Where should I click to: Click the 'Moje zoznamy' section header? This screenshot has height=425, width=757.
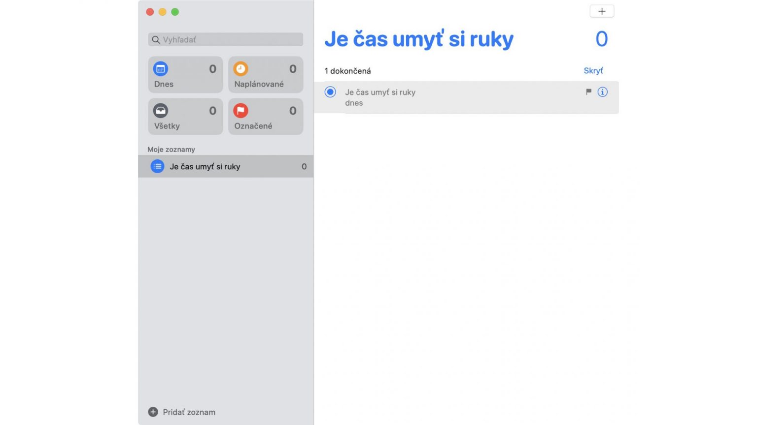[171, 150]
